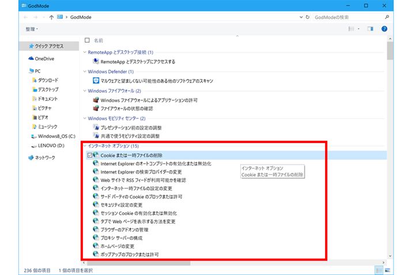Click icon for セッション Cookie の有効化または無効化
This screenshot has width=412, height=275.
(96, 213)
